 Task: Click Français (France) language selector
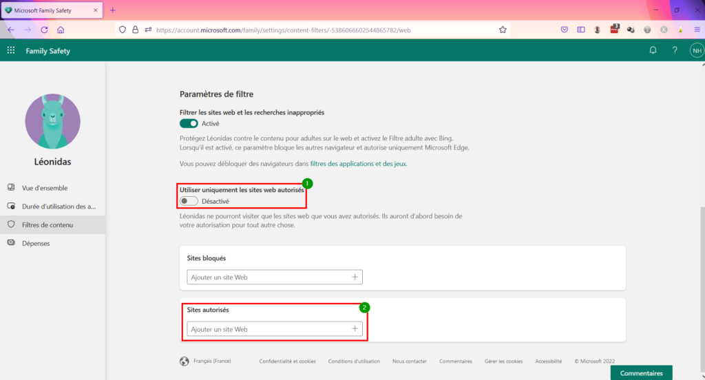coord(212,361)
